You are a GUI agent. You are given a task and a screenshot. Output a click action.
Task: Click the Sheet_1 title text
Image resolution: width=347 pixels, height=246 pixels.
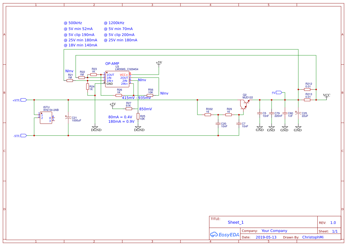point(235,222)
